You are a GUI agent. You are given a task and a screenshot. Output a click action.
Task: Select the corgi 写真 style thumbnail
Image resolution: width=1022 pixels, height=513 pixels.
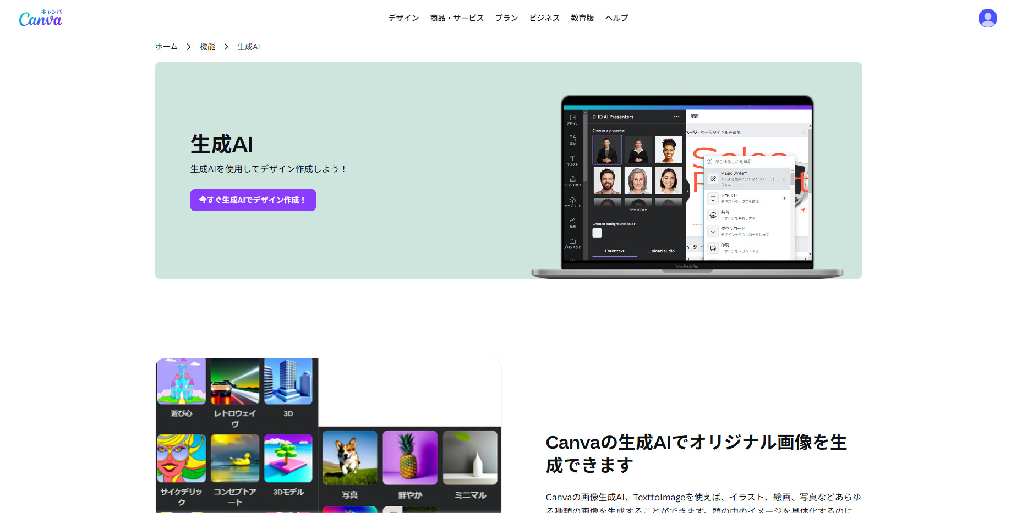click(x=349, y=457)
